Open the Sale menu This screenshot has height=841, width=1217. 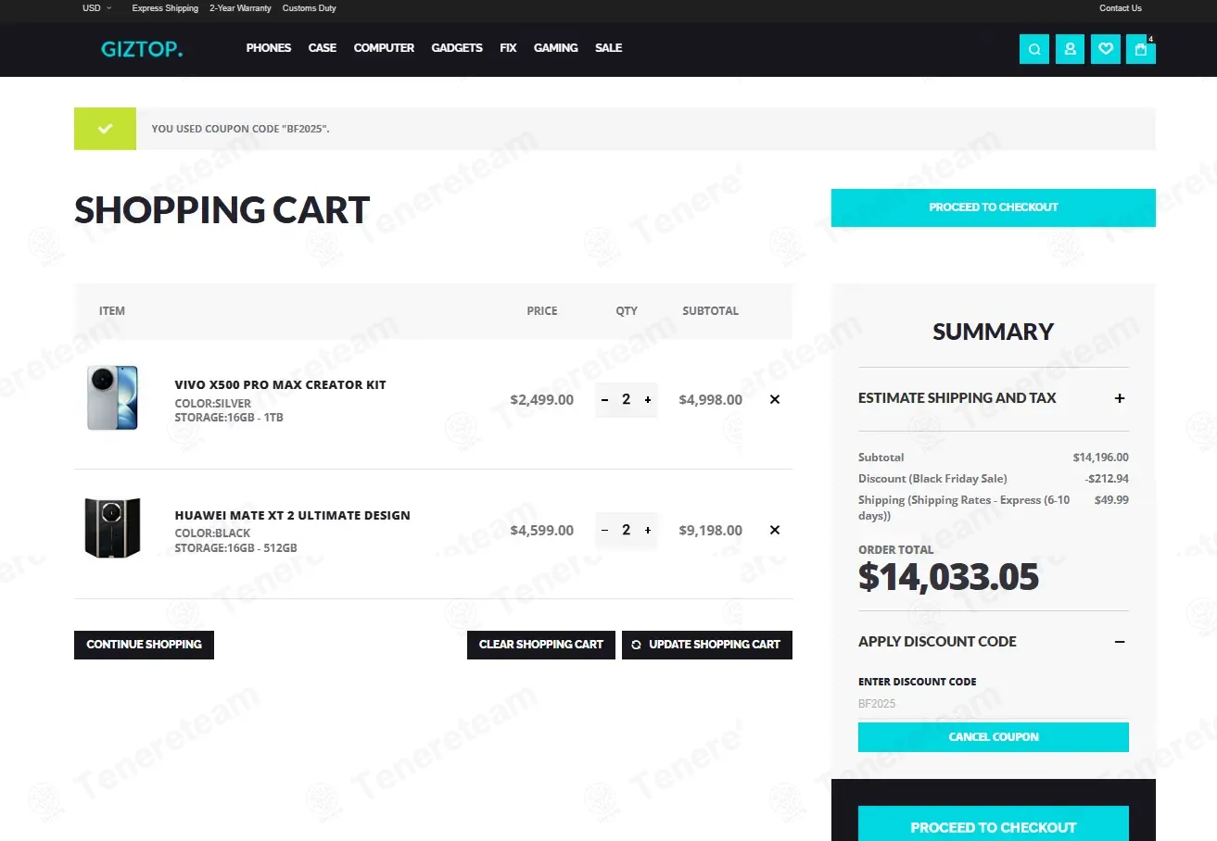click(609, 48)
